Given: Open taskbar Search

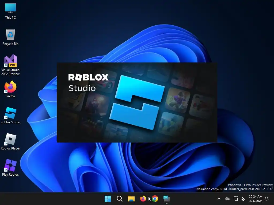Looking at the screenshot, I should [120, 199].
